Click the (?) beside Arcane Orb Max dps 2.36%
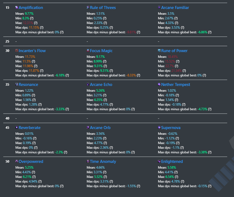 click(x=111, y=148)
